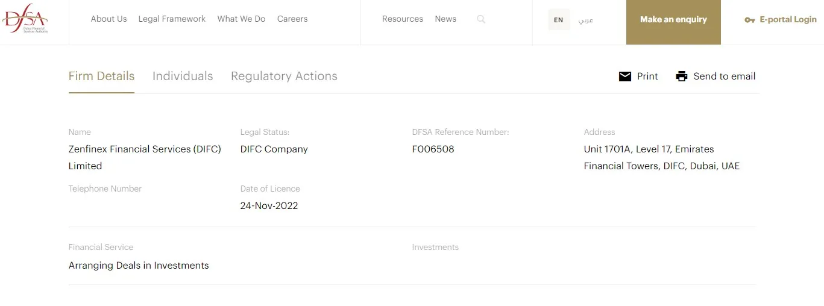The image size is (824, 306).
Task: Open the Legal Framework menu
Action: [x=172, y=19]
